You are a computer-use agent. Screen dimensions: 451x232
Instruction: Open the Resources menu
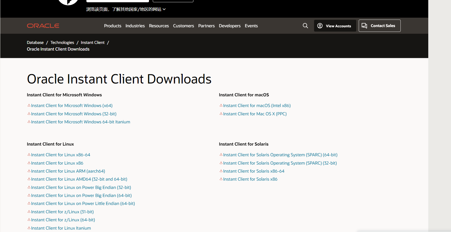coord(159,26)
